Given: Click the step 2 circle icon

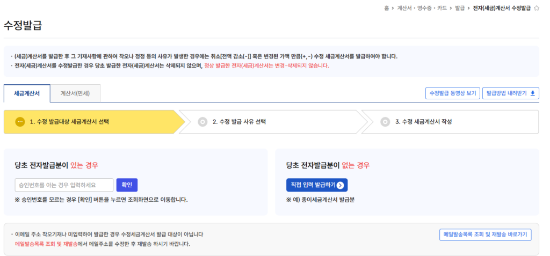Looking at the screenshot, I should (202, 122).
